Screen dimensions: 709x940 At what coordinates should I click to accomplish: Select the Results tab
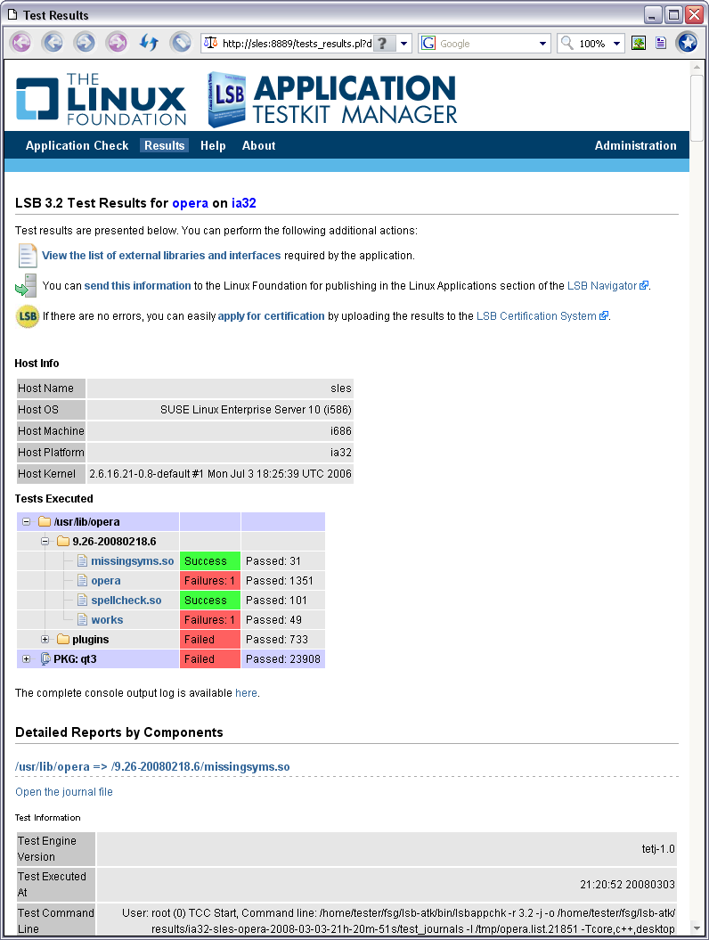pyautogui.click(x=164, y=145)
